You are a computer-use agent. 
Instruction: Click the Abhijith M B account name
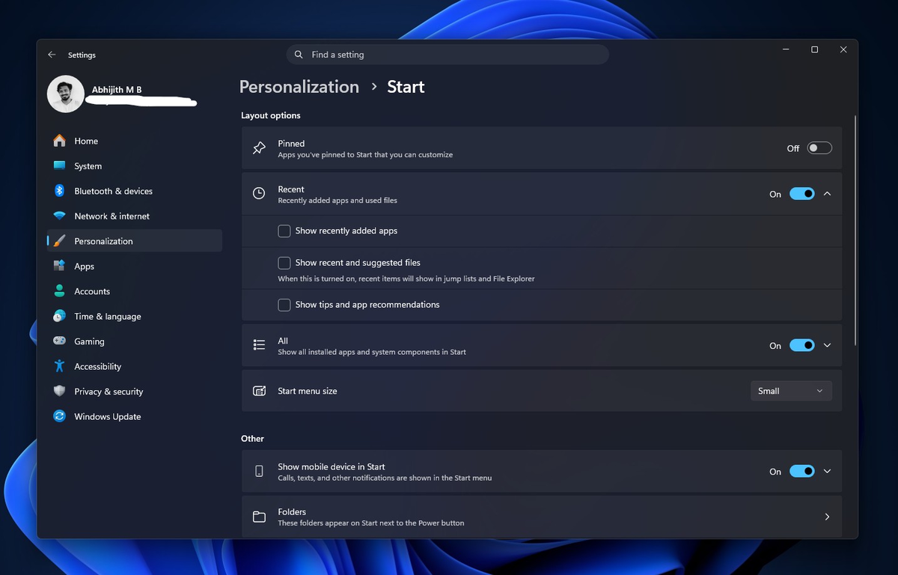[117, 90]
